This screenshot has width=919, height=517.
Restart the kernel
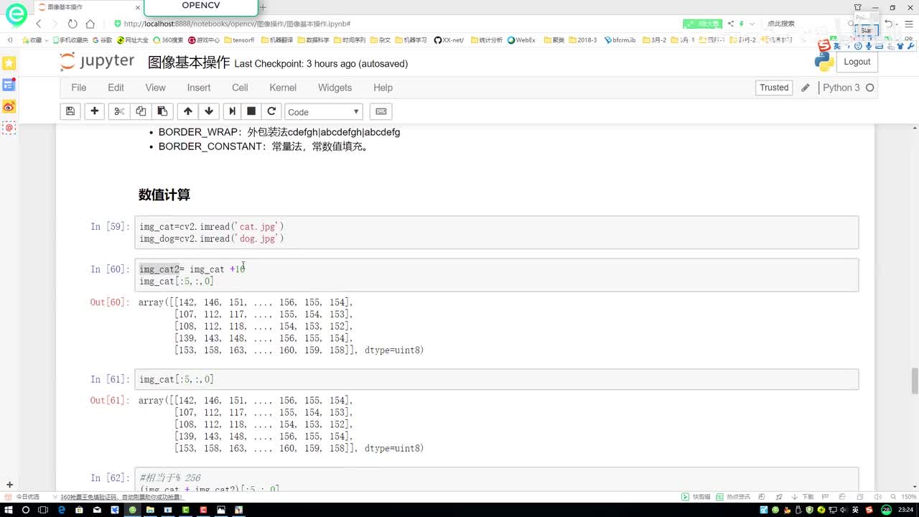(x=271, y=111)
